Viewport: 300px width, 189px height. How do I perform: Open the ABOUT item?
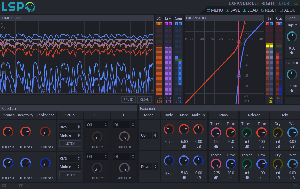click(289, 10)
